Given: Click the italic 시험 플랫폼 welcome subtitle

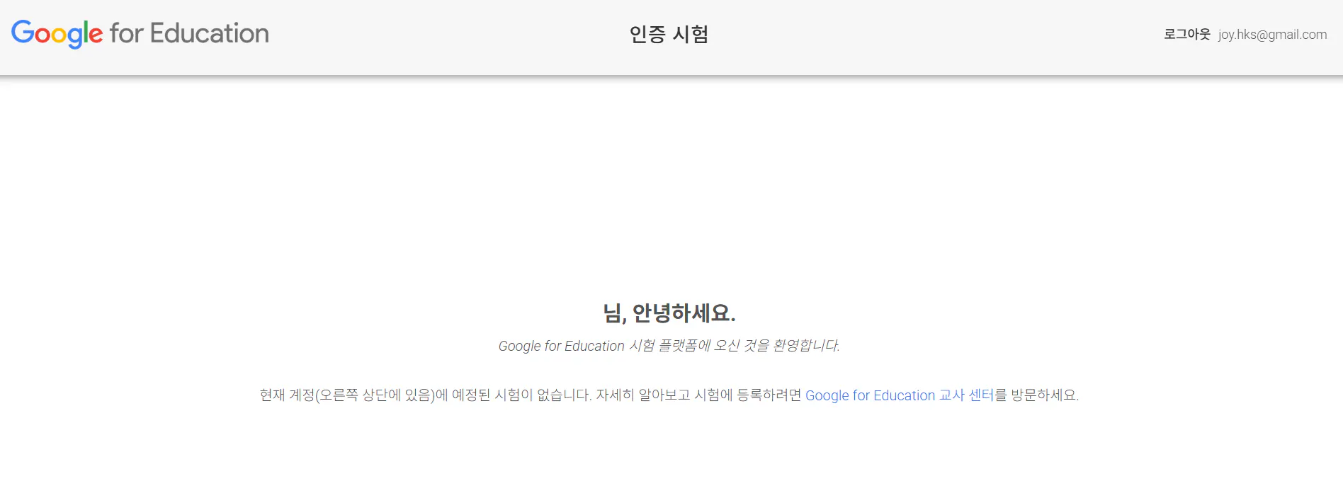Looking at the screenshot, I should coord(669,346).
